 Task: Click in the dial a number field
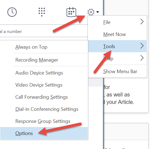[x=44, y=31]
